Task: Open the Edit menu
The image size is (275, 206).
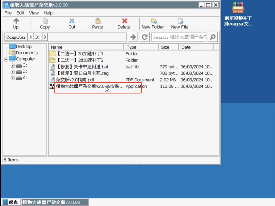Action: tap(20, 13)
